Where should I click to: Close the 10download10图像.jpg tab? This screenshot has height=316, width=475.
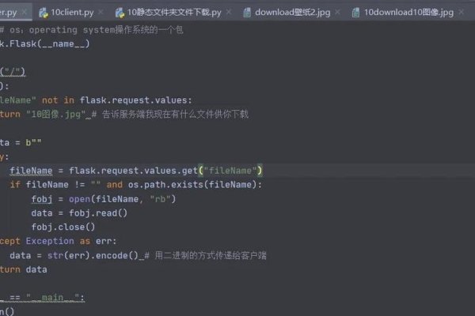point(462,12)
